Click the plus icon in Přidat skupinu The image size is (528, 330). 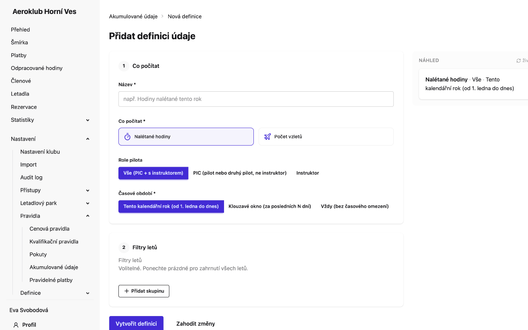(x=127, y=291)
